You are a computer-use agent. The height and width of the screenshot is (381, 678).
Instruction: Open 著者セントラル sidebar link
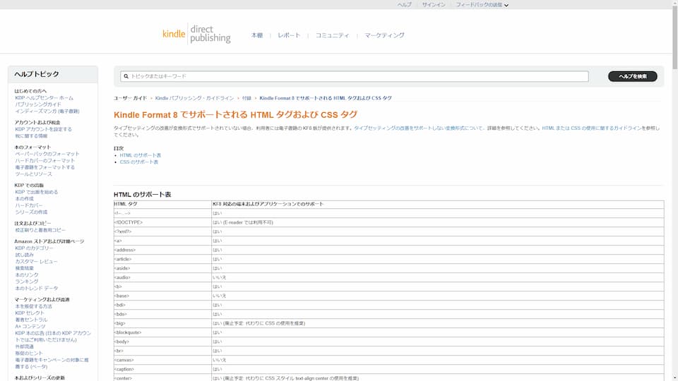(31, 320)
